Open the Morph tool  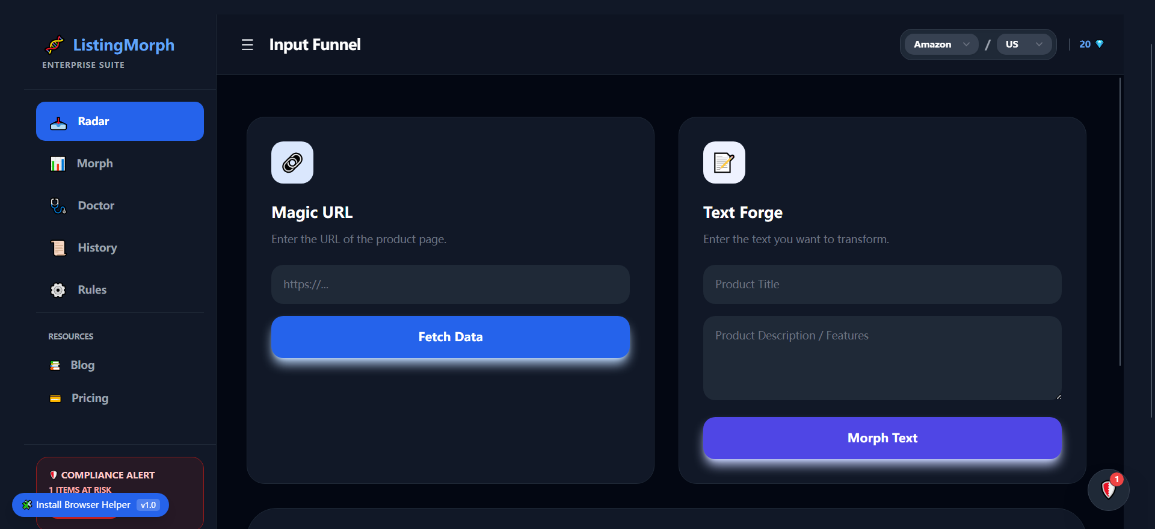pos(94,163)
